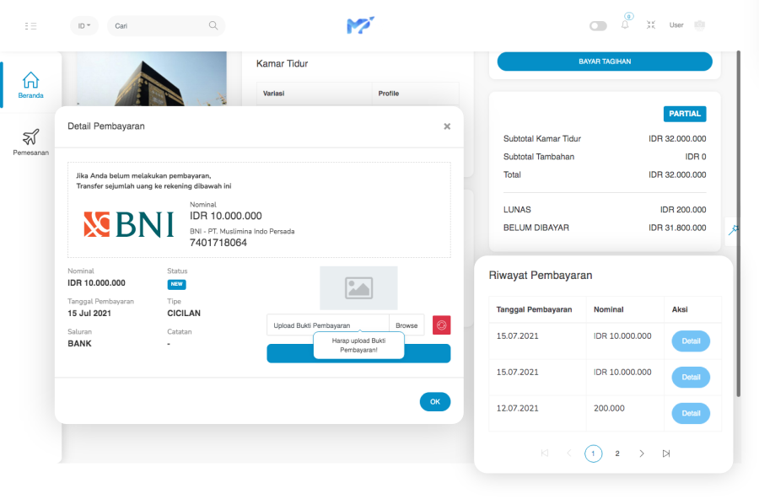The height and width of the screenshot is (499, 759).
Task: Open Pemesanan in sidebar
Action: 31,142
